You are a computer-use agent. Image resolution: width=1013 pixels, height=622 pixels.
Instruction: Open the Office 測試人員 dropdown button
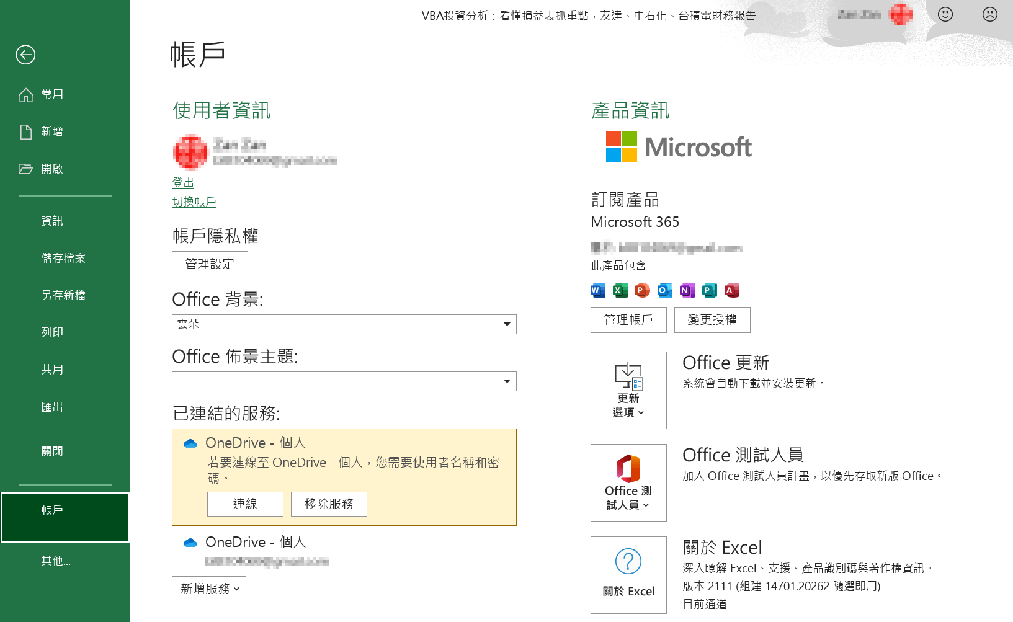[x=628, y=482]
